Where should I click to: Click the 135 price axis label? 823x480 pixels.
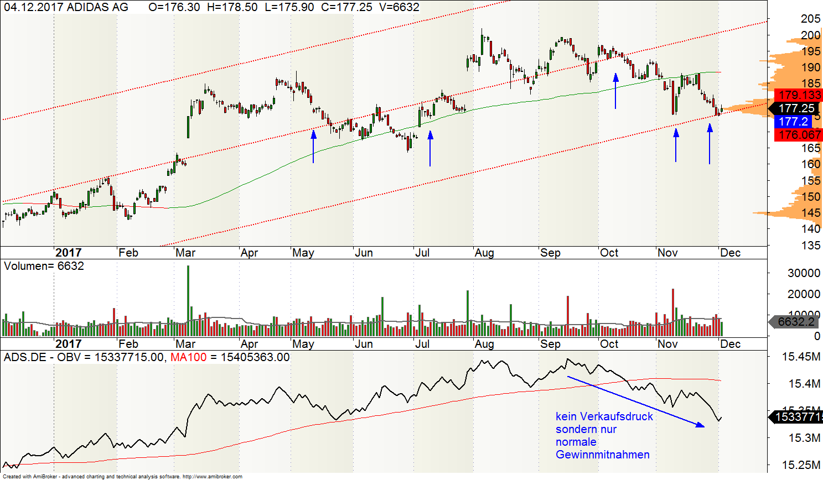(811, 245)
